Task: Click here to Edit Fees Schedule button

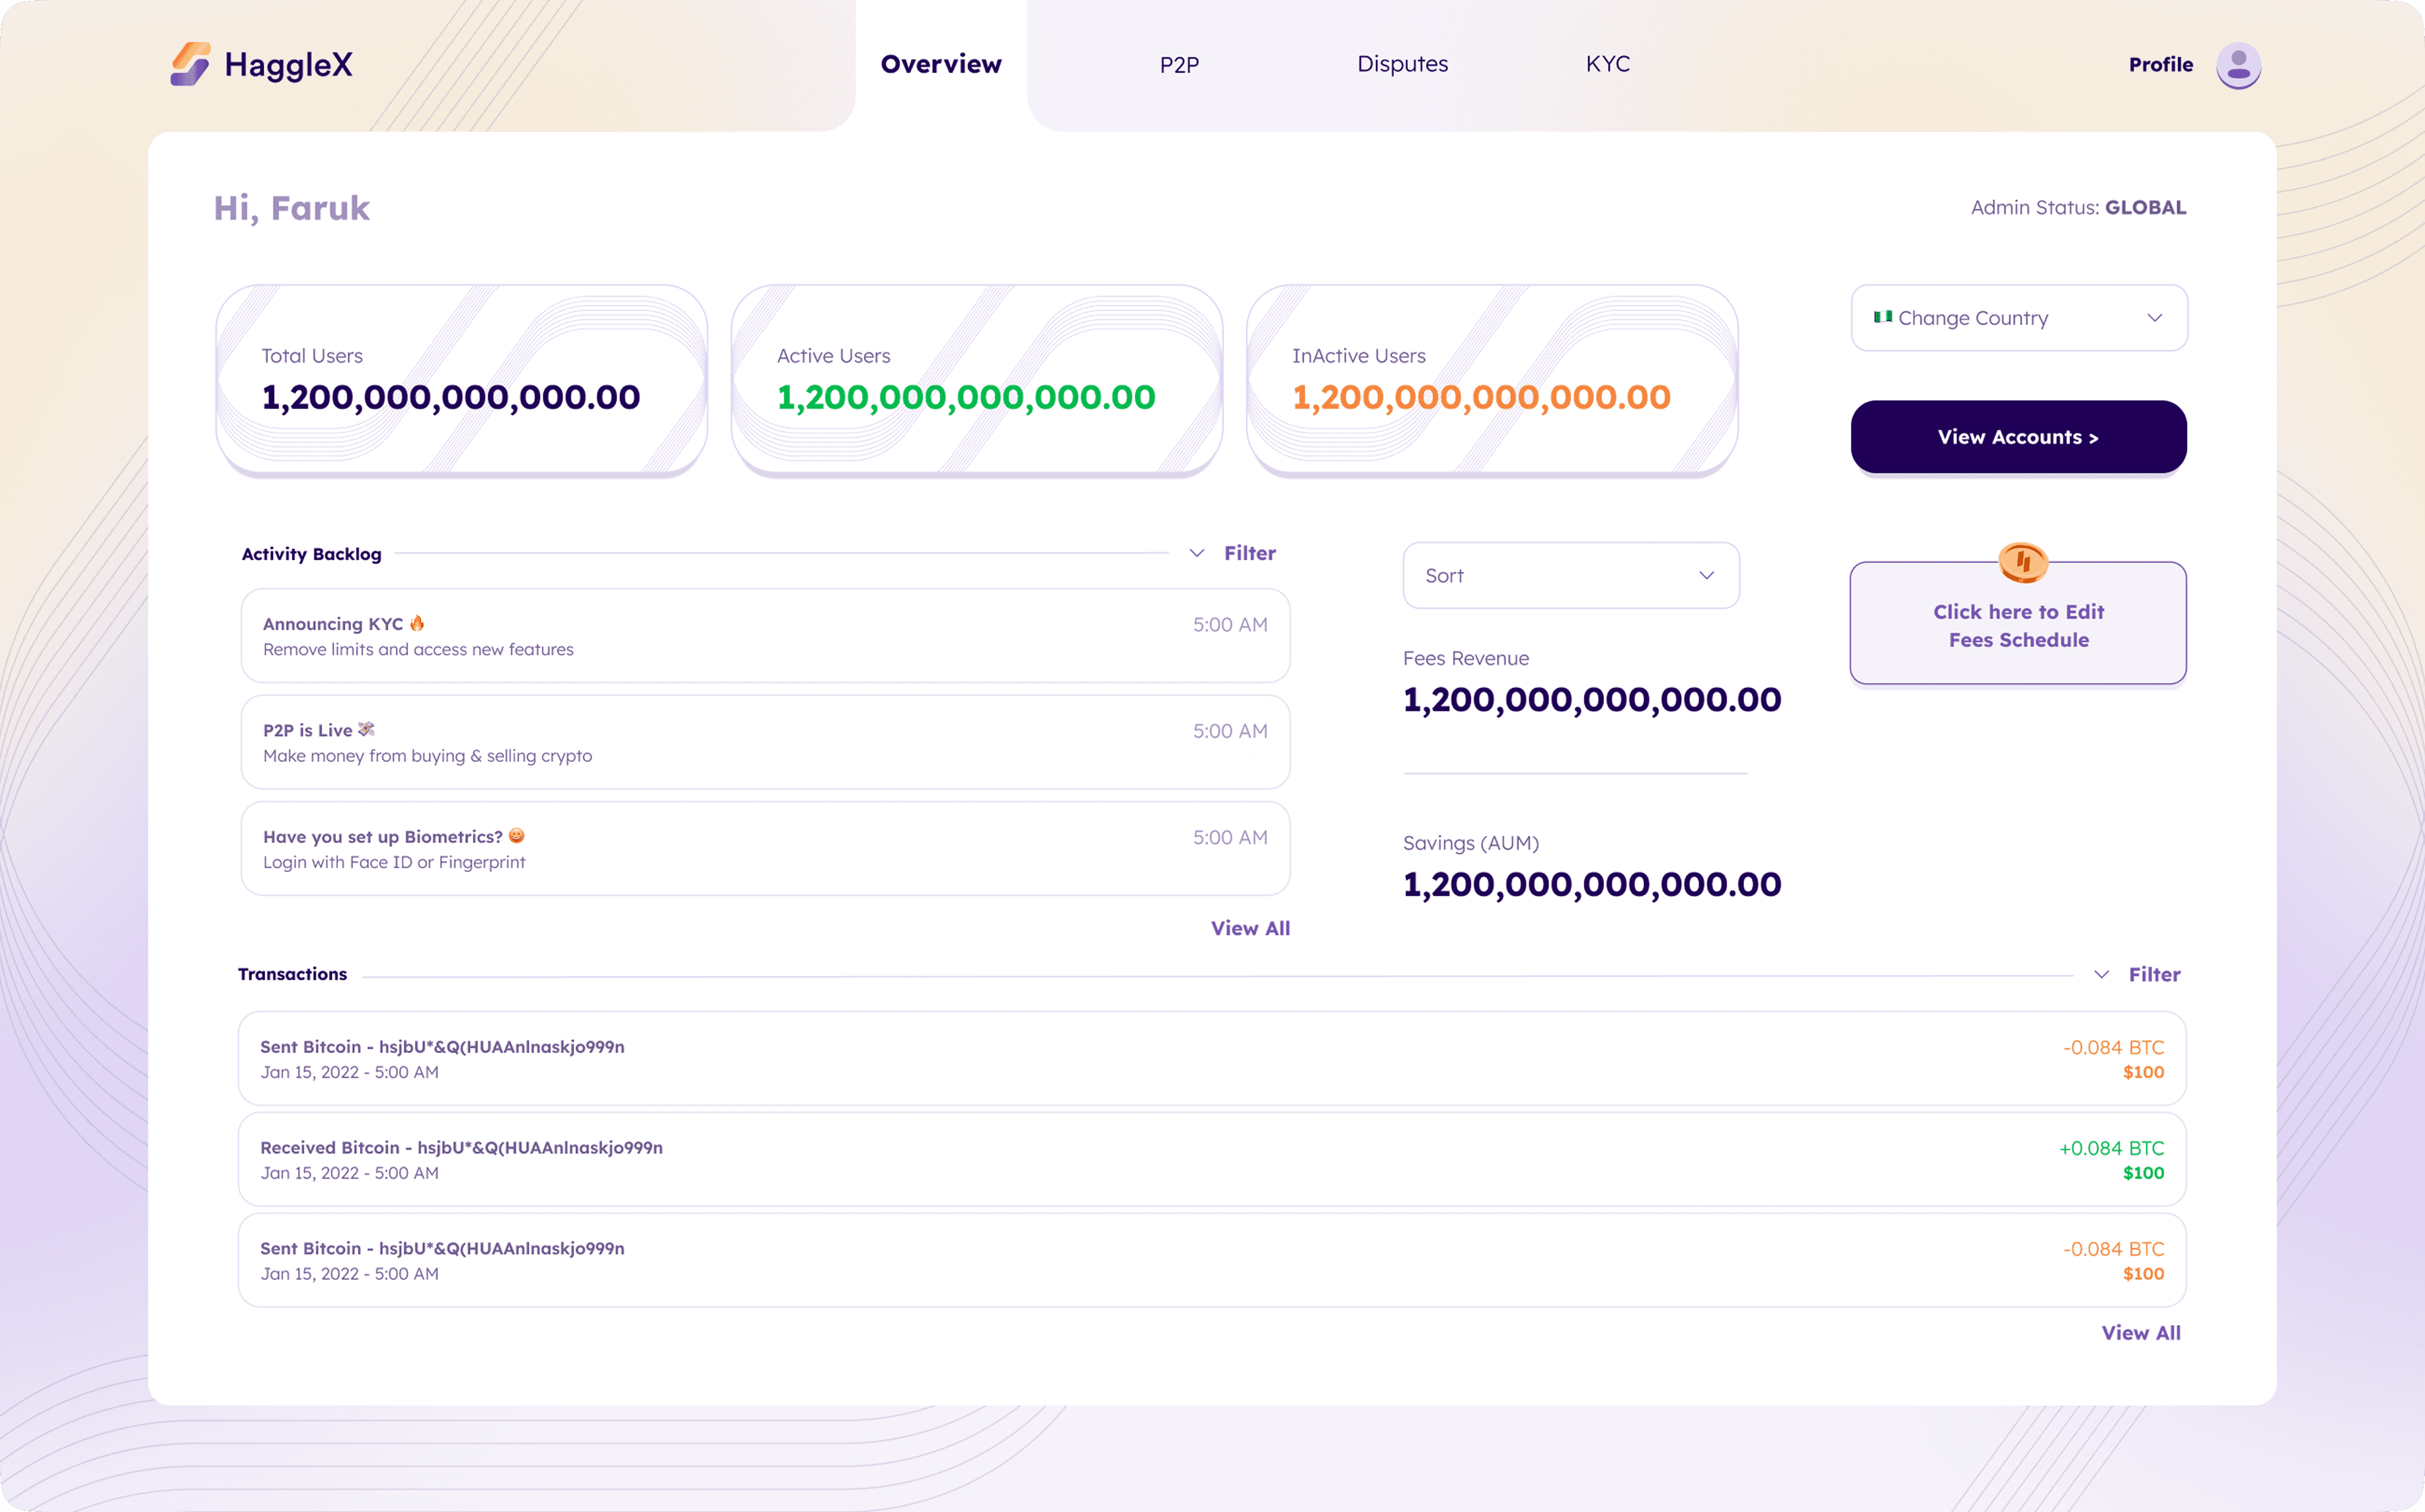Action: (2018, 626)
